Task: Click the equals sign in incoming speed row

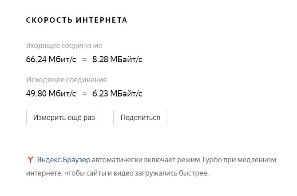Action: [x=84, y=59]
